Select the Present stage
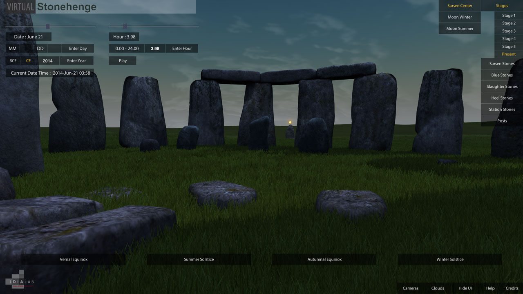 tap(508, 54)
